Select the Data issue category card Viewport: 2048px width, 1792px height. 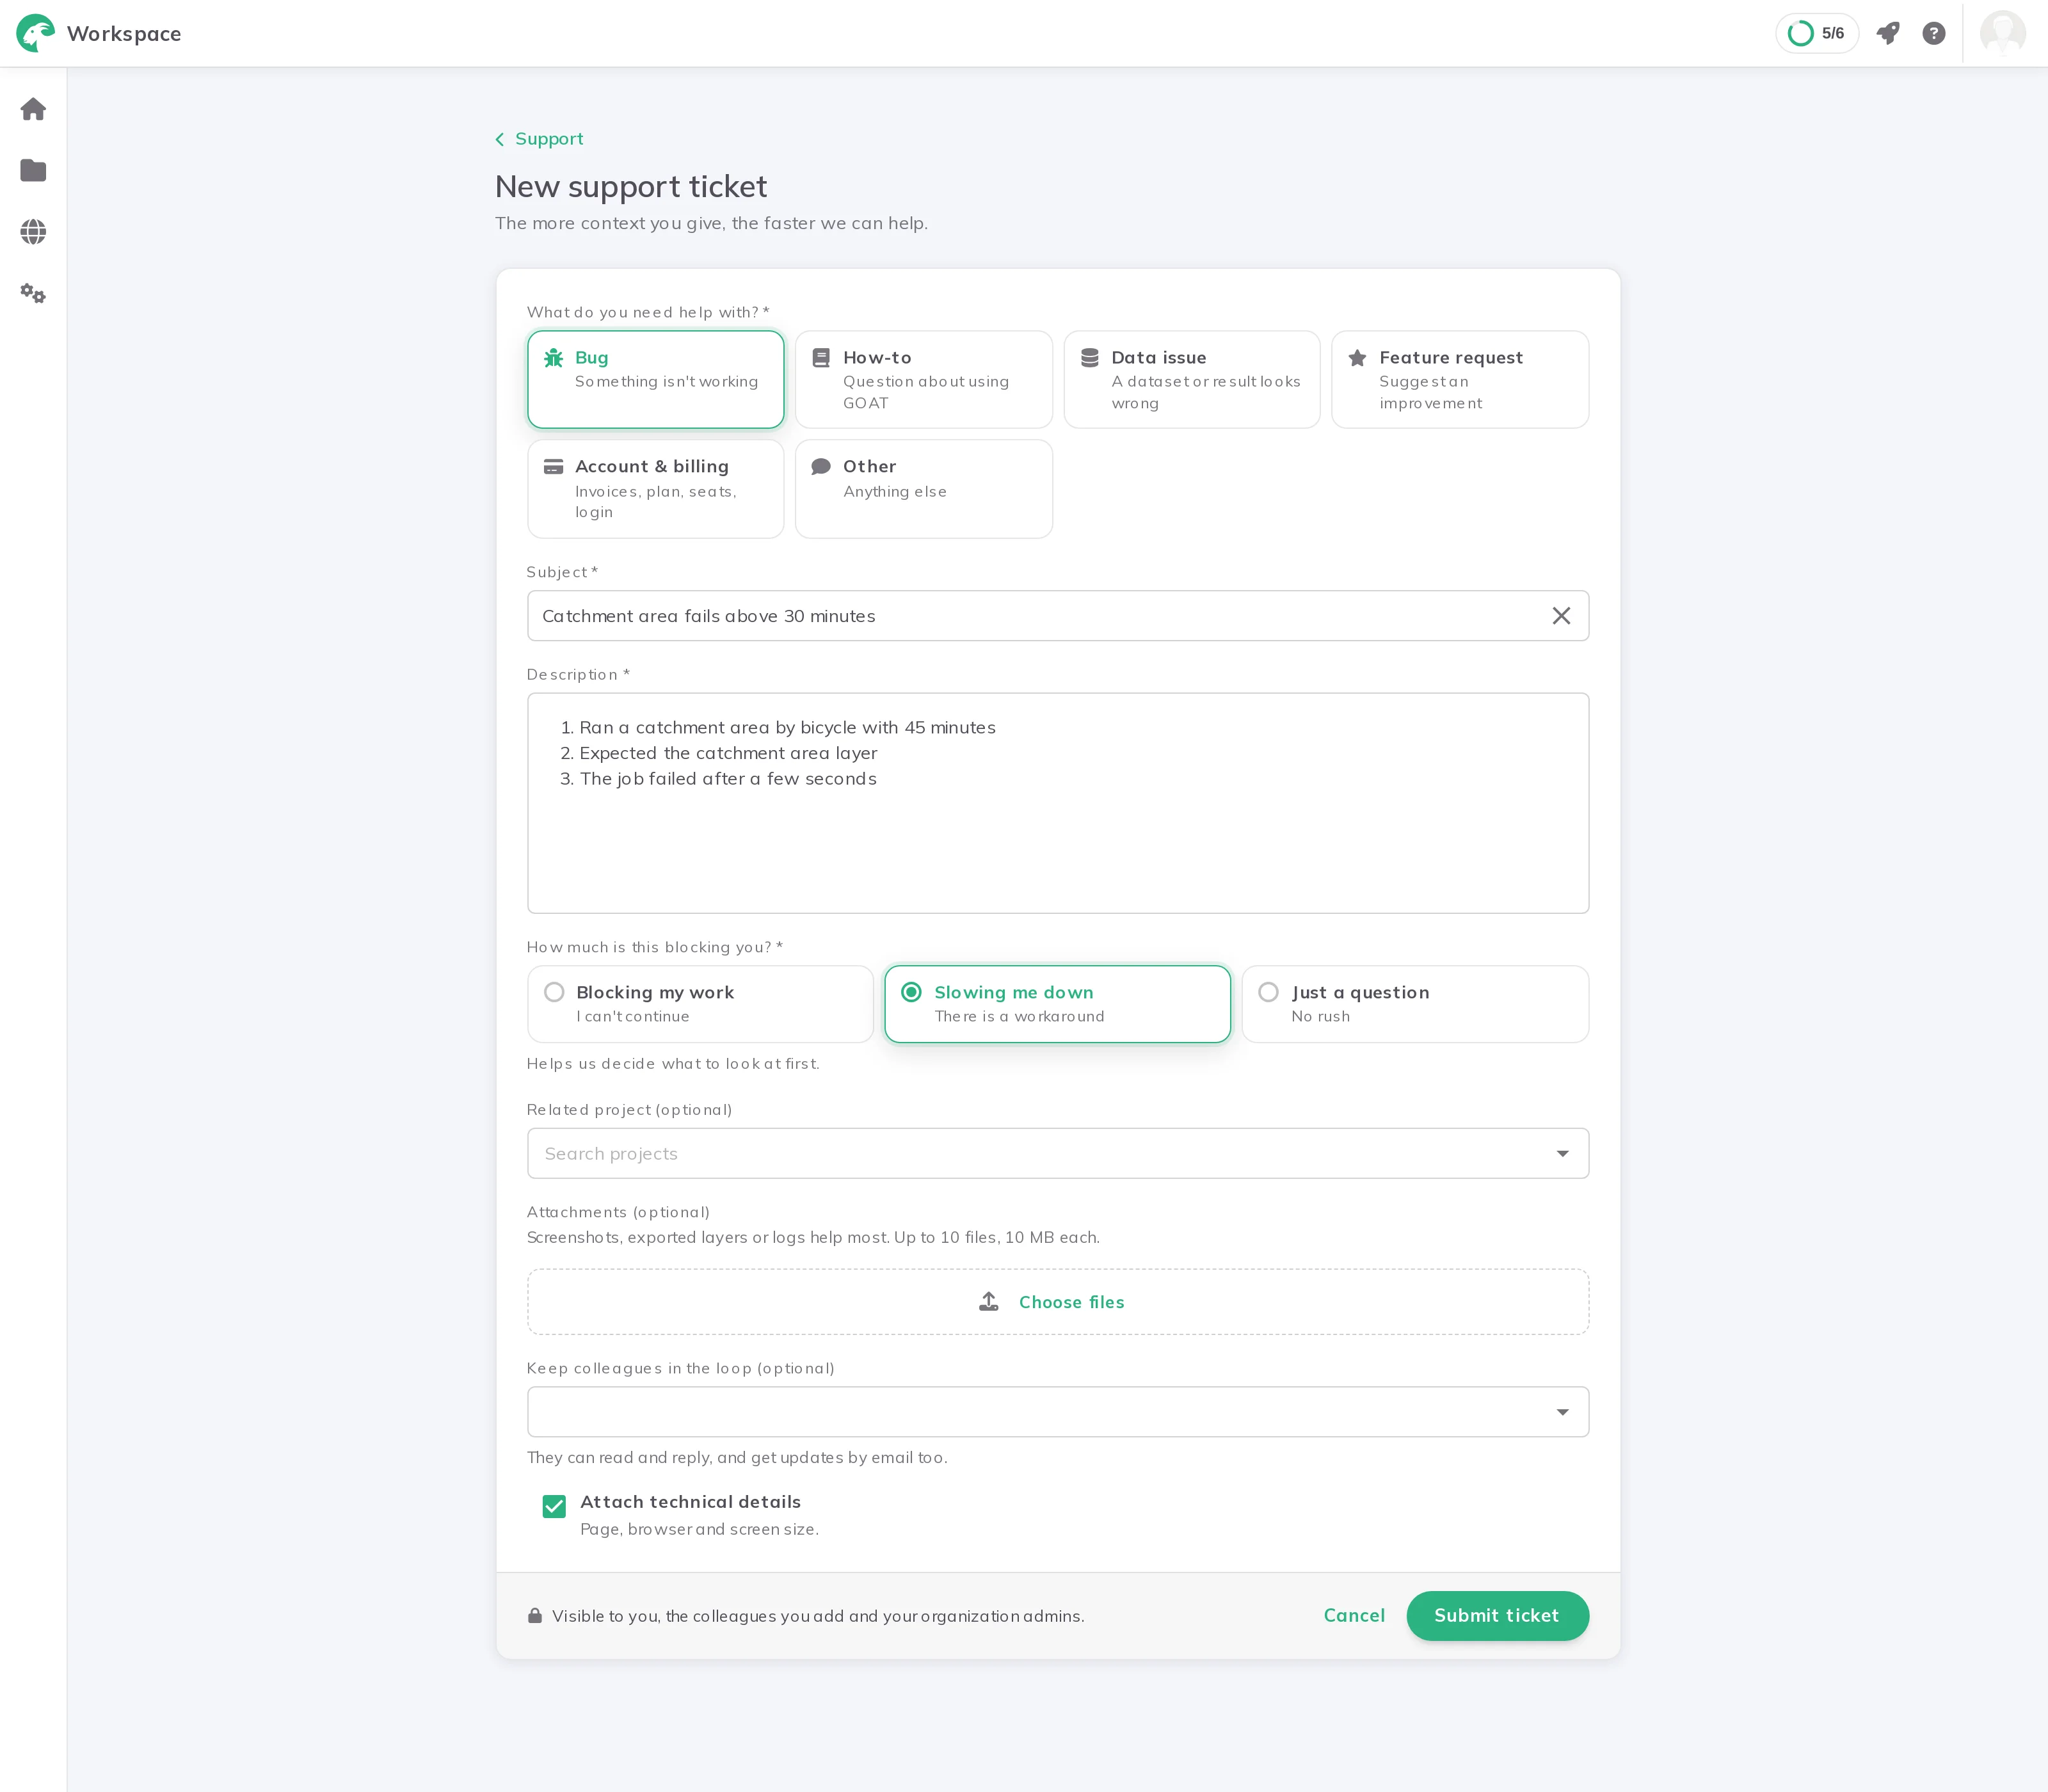click(x=1192, y=380)
